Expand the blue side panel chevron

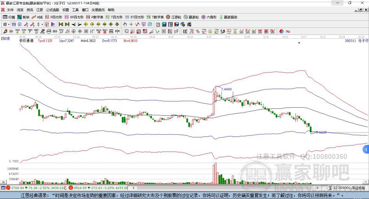tap(366, 149)
